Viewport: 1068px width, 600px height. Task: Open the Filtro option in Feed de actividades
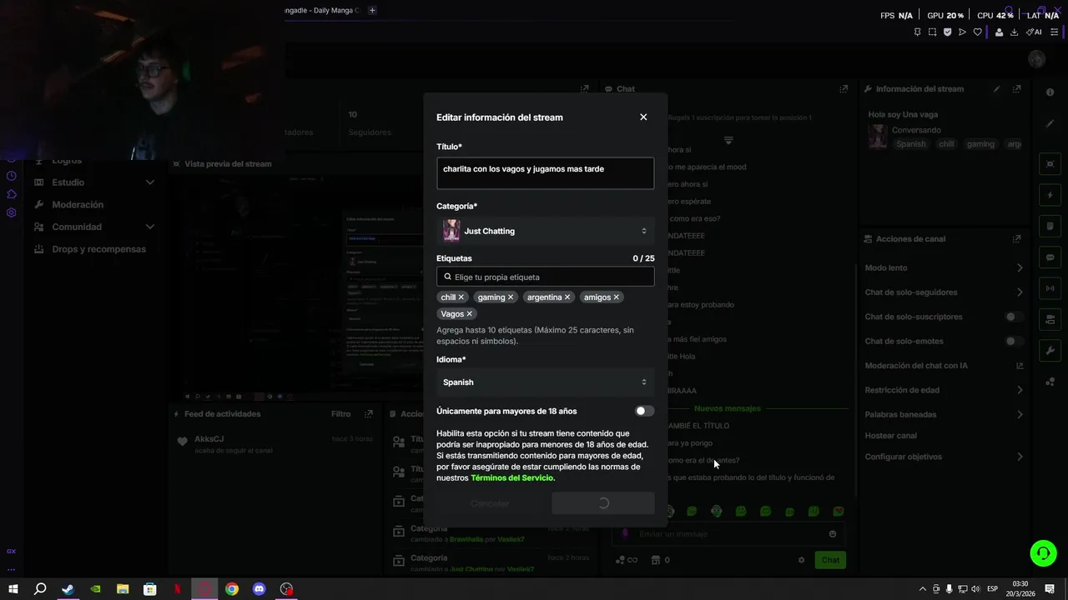pos(340,414)
